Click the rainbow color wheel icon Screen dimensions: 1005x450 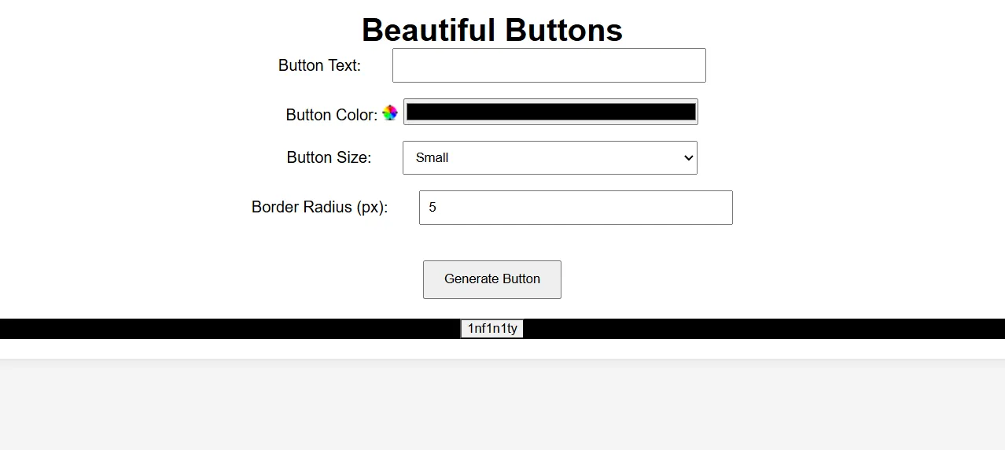(x=390, y=113)
